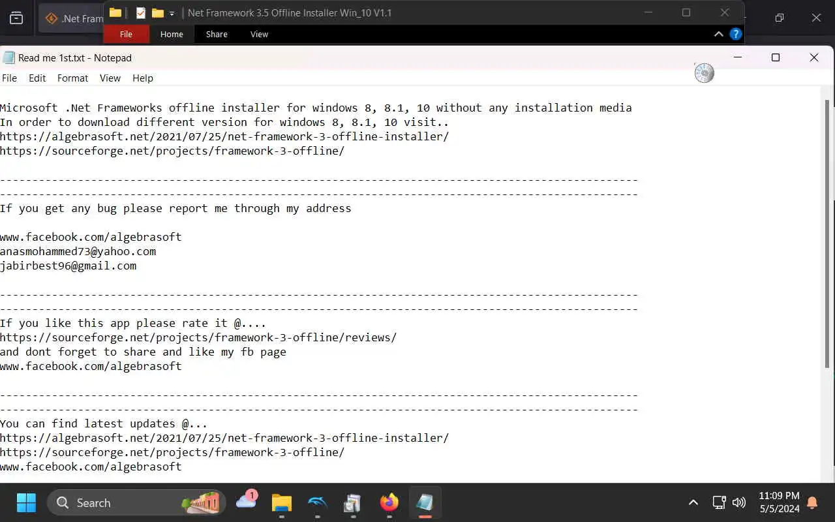Switch to View tab in Explorer ribbon
835x522 pixels.
click(x=259, y=34)
